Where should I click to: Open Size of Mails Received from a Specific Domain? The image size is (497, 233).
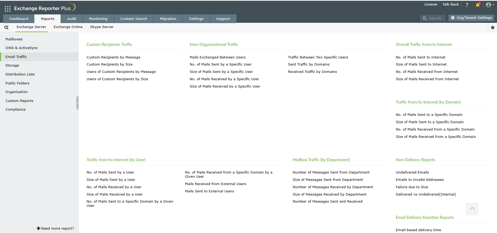click(436, 137)
